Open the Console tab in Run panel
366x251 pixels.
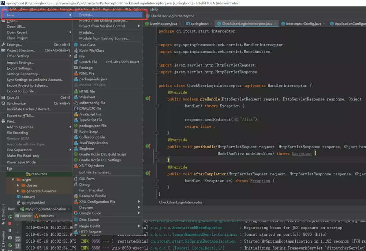click(x=23, y=216)
